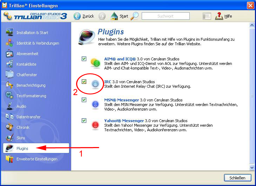Open Datentransfer settings

[x=28, y=117]
